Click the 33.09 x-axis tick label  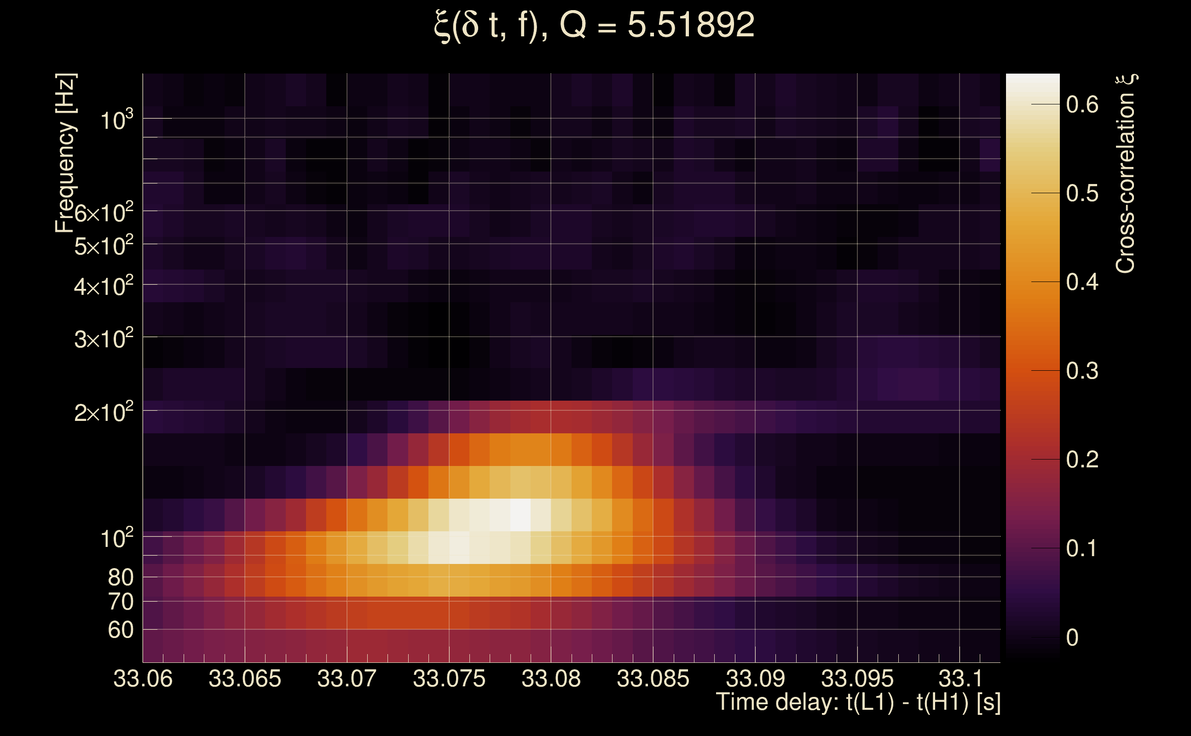(755, 678)
